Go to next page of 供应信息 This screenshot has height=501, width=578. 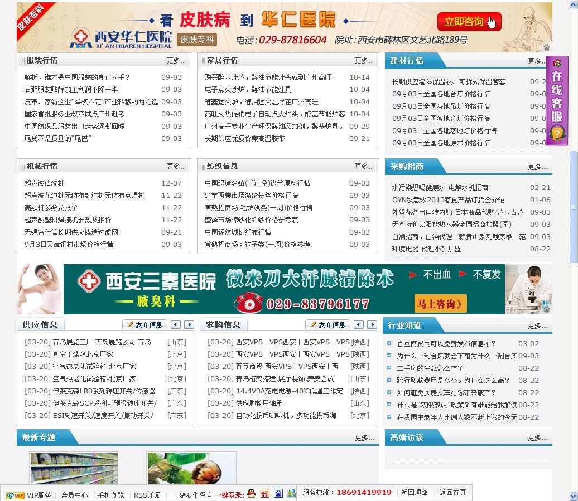click(x=189, y=325)
